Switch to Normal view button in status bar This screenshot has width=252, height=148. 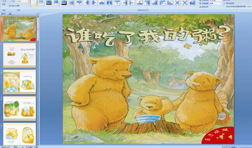[224, 147]
